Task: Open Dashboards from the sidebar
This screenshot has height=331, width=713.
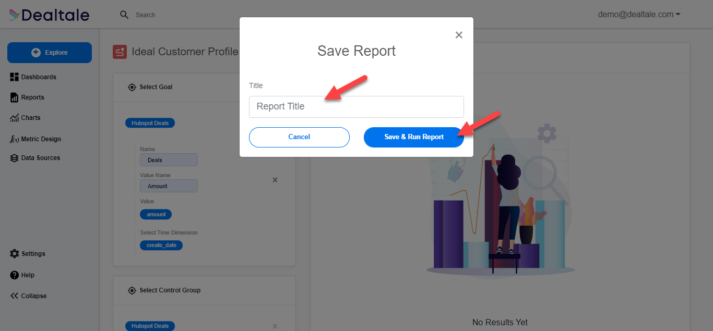Action: 33,77
